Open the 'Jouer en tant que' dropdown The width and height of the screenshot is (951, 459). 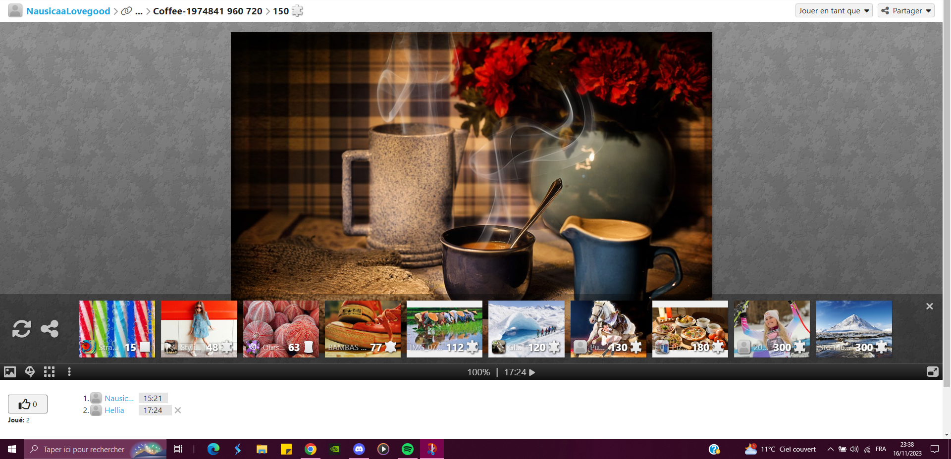[834, 11]
